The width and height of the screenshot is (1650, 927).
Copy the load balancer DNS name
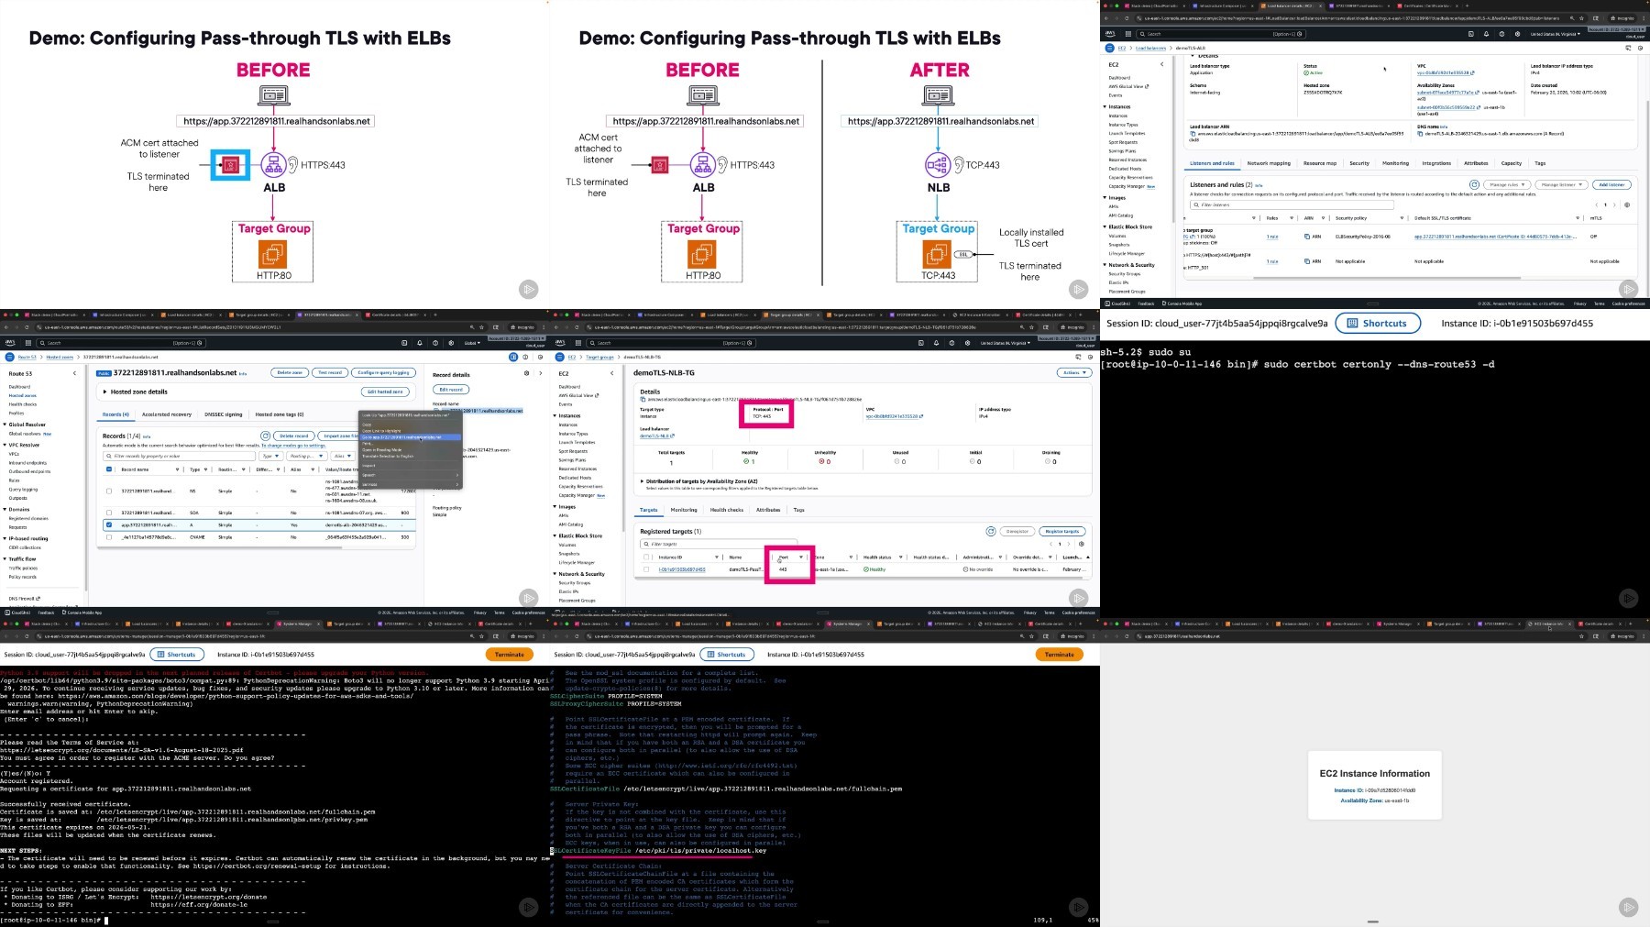[x=1420, y=134]
